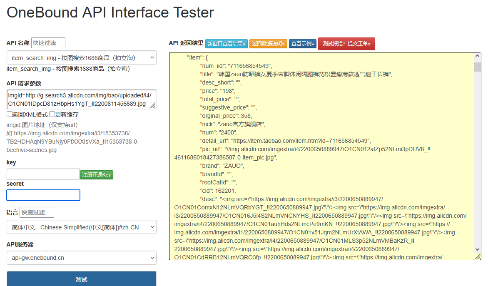Click the "cid": 162201 line
The image size is (488, 286).
point(218,191)
